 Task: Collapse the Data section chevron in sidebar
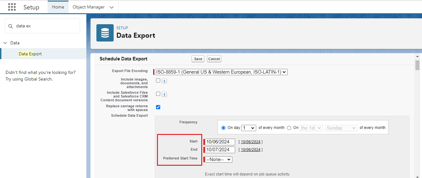tap(5, 43)
